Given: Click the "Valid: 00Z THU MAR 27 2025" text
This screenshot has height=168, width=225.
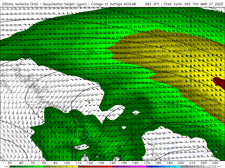Looking at the screenshot, I should (x=198, y=4).
